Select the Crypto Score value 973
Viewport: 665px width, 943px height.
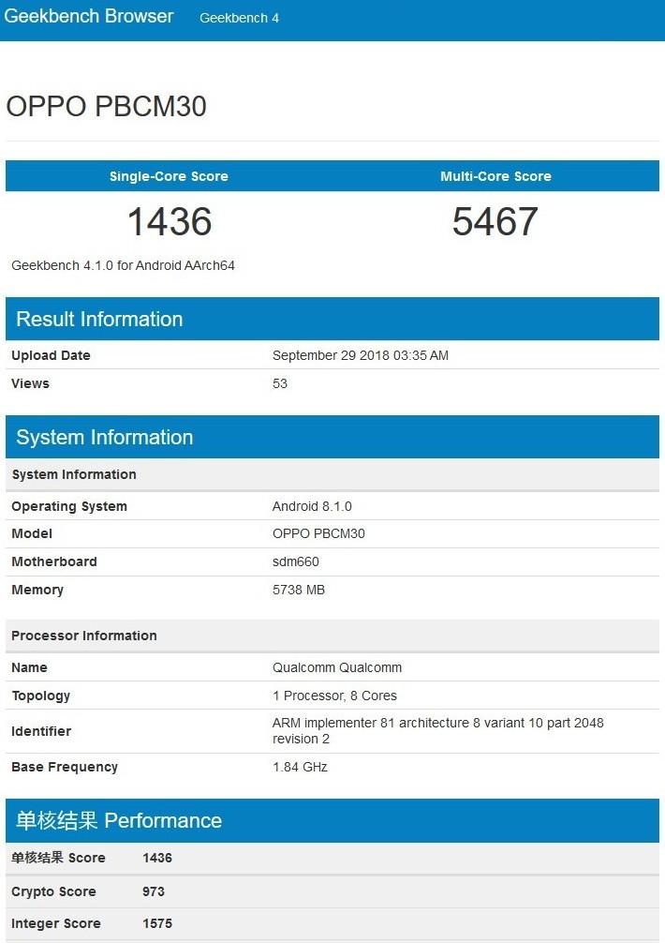pos(154,891)
